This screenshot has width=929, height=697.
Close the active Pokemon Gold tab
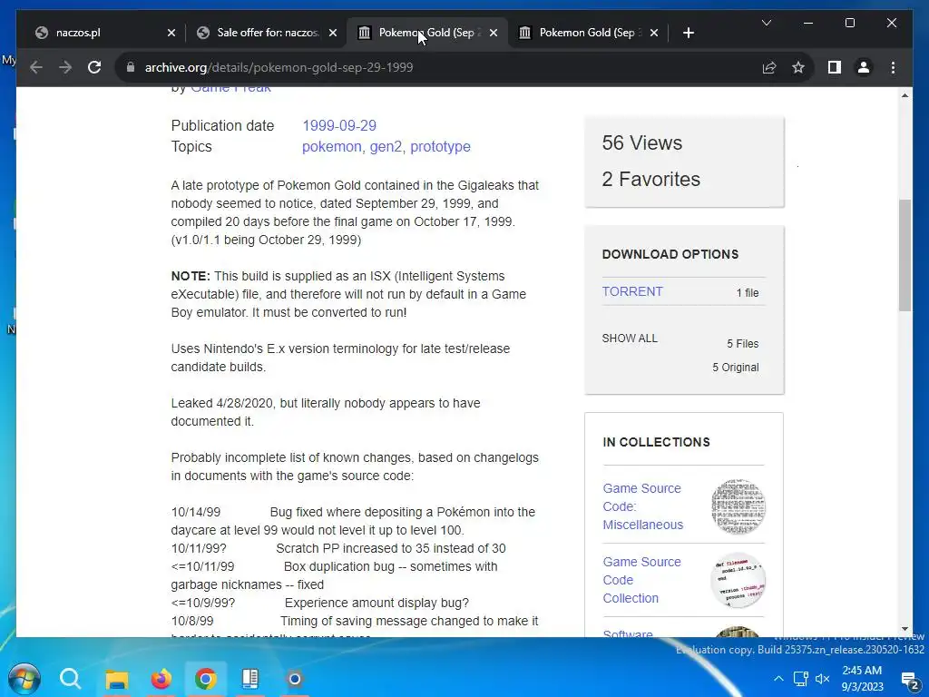click(494, 33)
